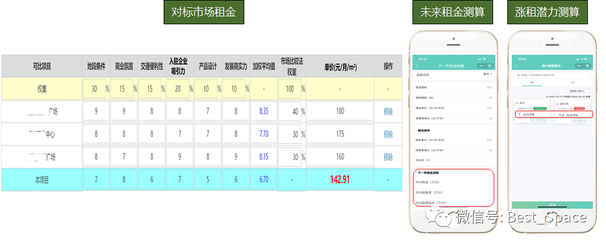The height and width of the screenshot is (245, 606).
Task: Edit 产品设计 score 7 in row priced 180
Action: click(208, 112)
